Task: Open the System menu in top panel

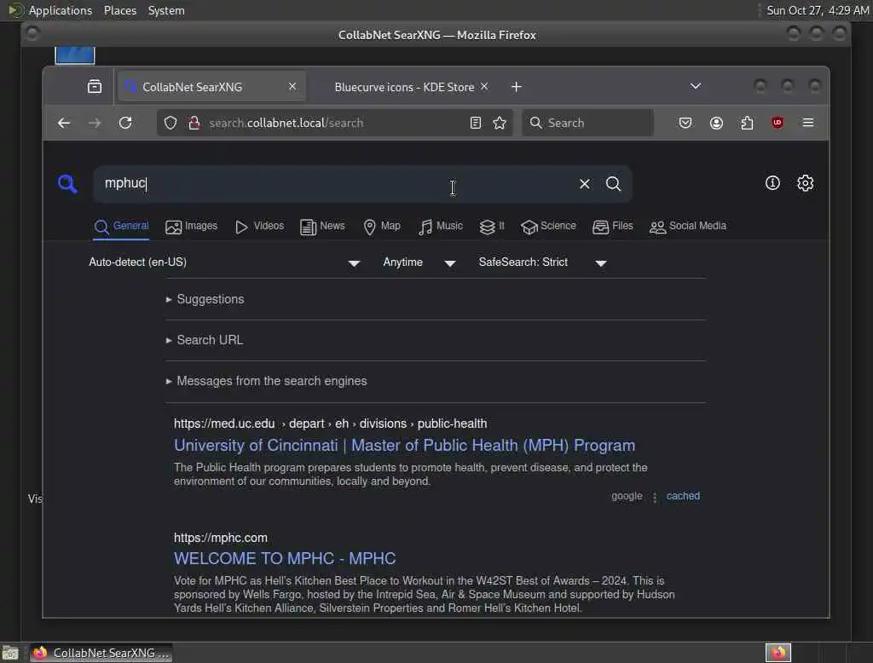Action: [166, 10]
